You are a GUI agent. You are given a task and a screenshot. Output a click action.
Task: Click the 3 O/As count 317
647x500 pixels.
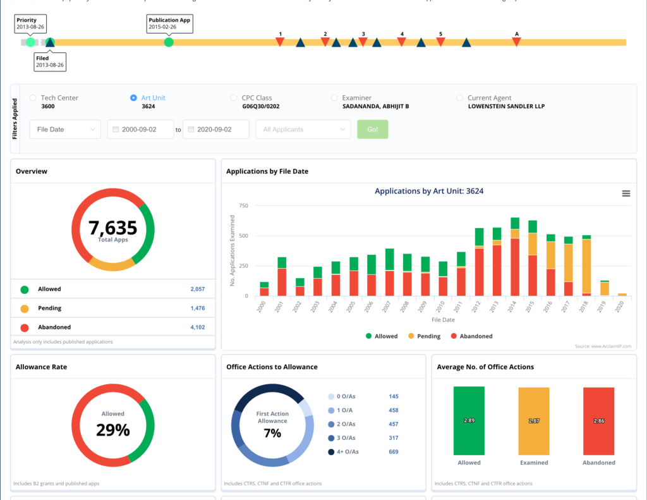tap(393, 438)
